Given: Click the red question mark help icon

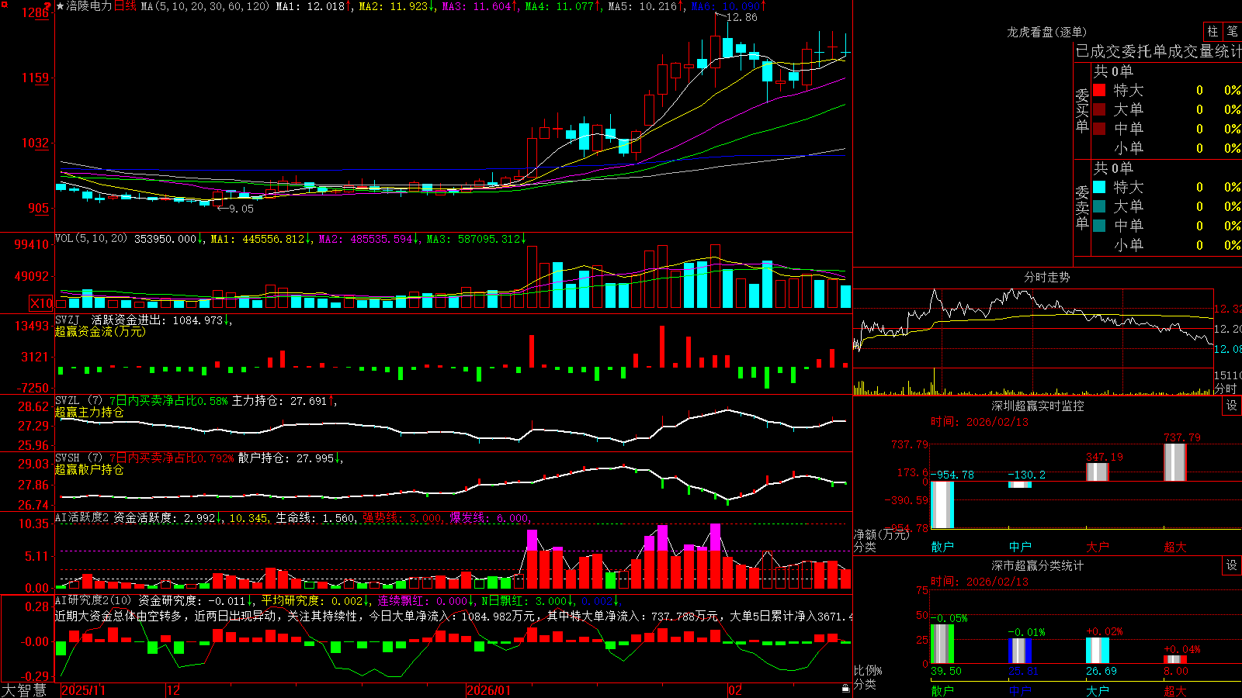Looking at the screenshot, I should coord(48,6).
